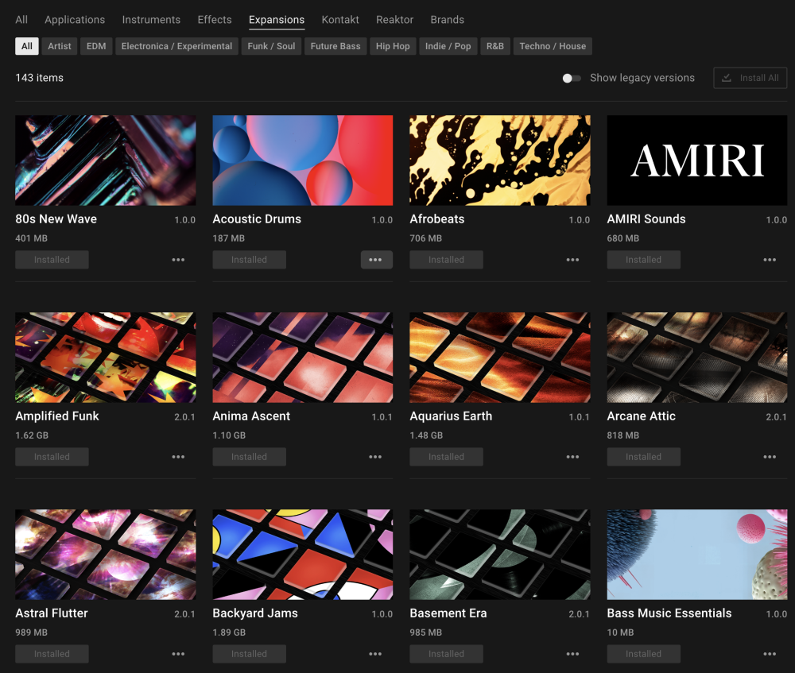Click the Install All button

pyautogui.click(x=750, y=78)
